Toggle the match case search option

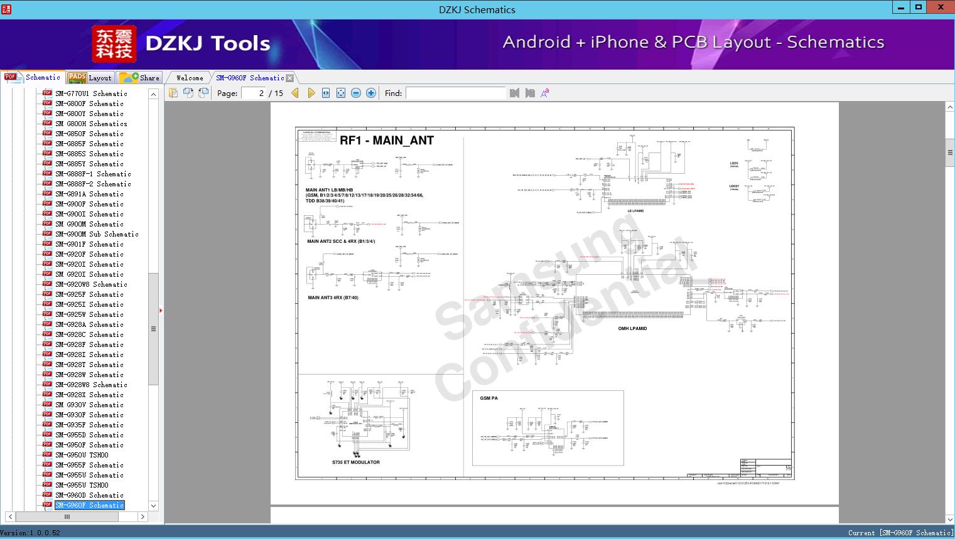coord(545,93)
